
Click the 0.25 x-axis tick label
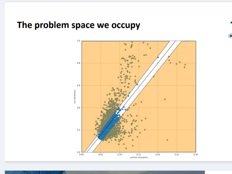click(177, 154)
